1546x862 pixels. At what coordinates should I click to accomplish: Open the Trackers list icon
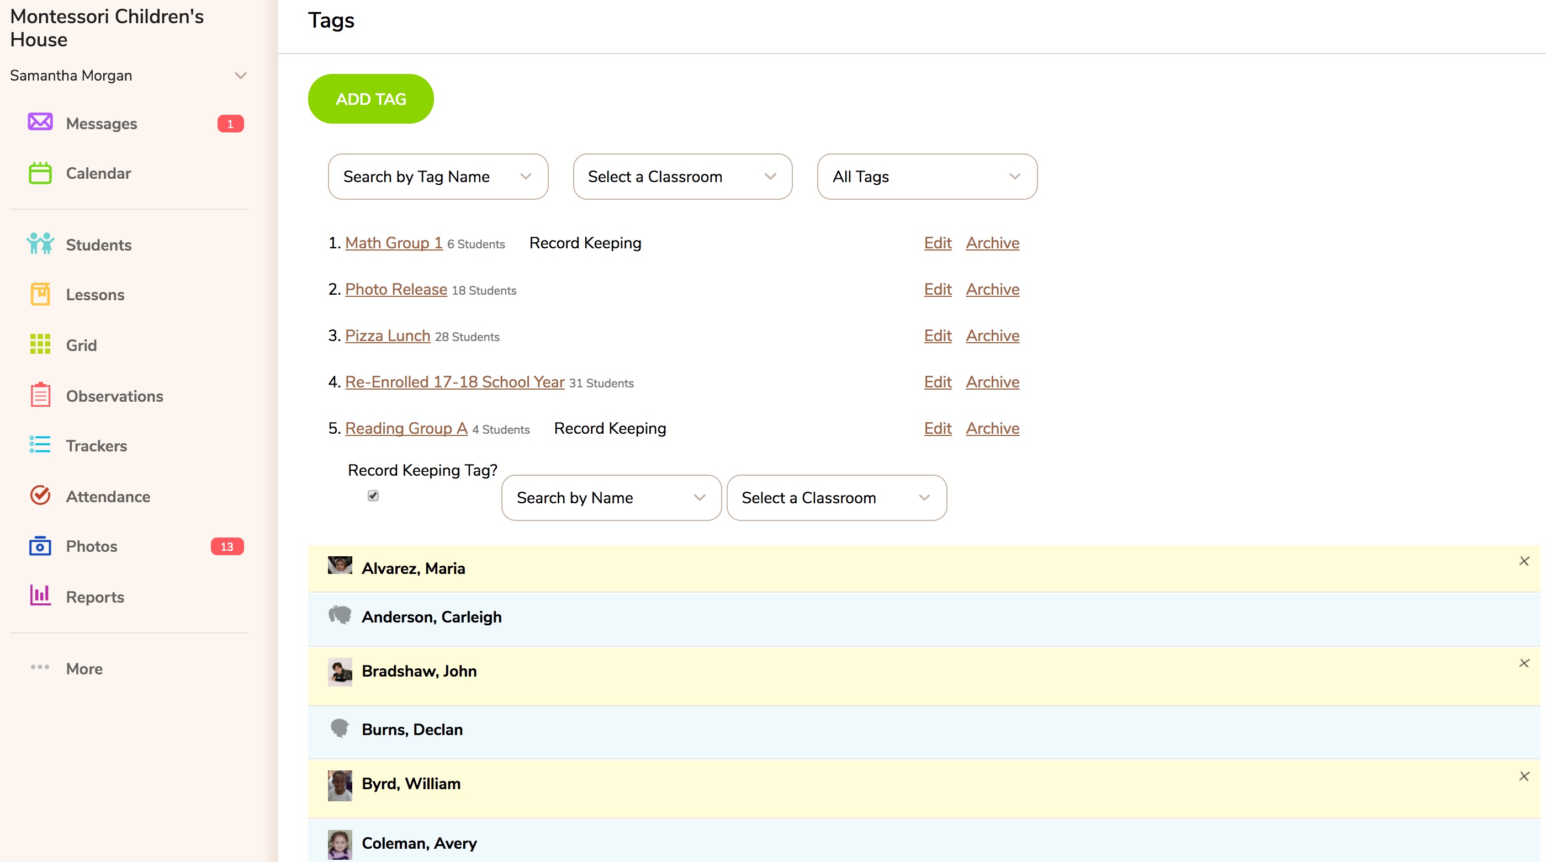(x=40, y=444)
